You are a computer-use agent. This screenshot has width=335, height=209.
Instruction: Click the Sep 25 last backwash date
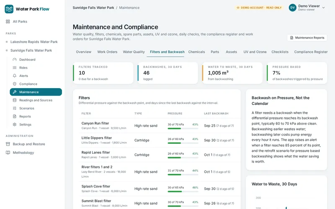210,126
